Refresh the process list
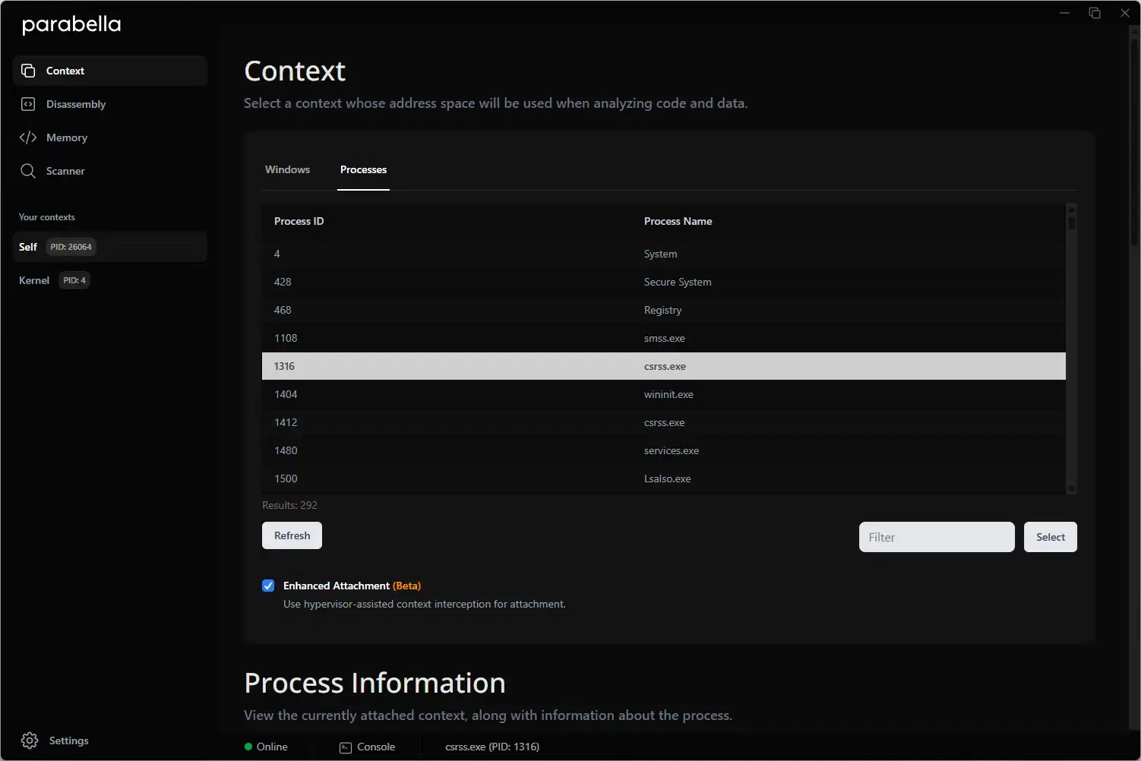Screen dimensions: 1141x761 pos(292,535)
